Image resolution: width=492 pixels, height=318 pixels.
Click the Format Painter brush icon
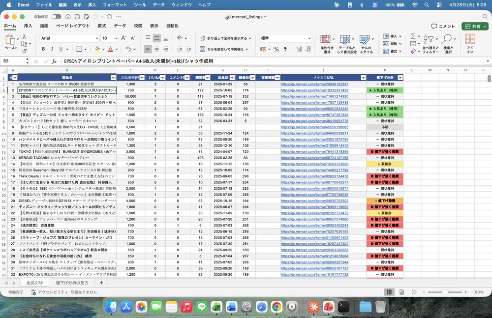24,51
